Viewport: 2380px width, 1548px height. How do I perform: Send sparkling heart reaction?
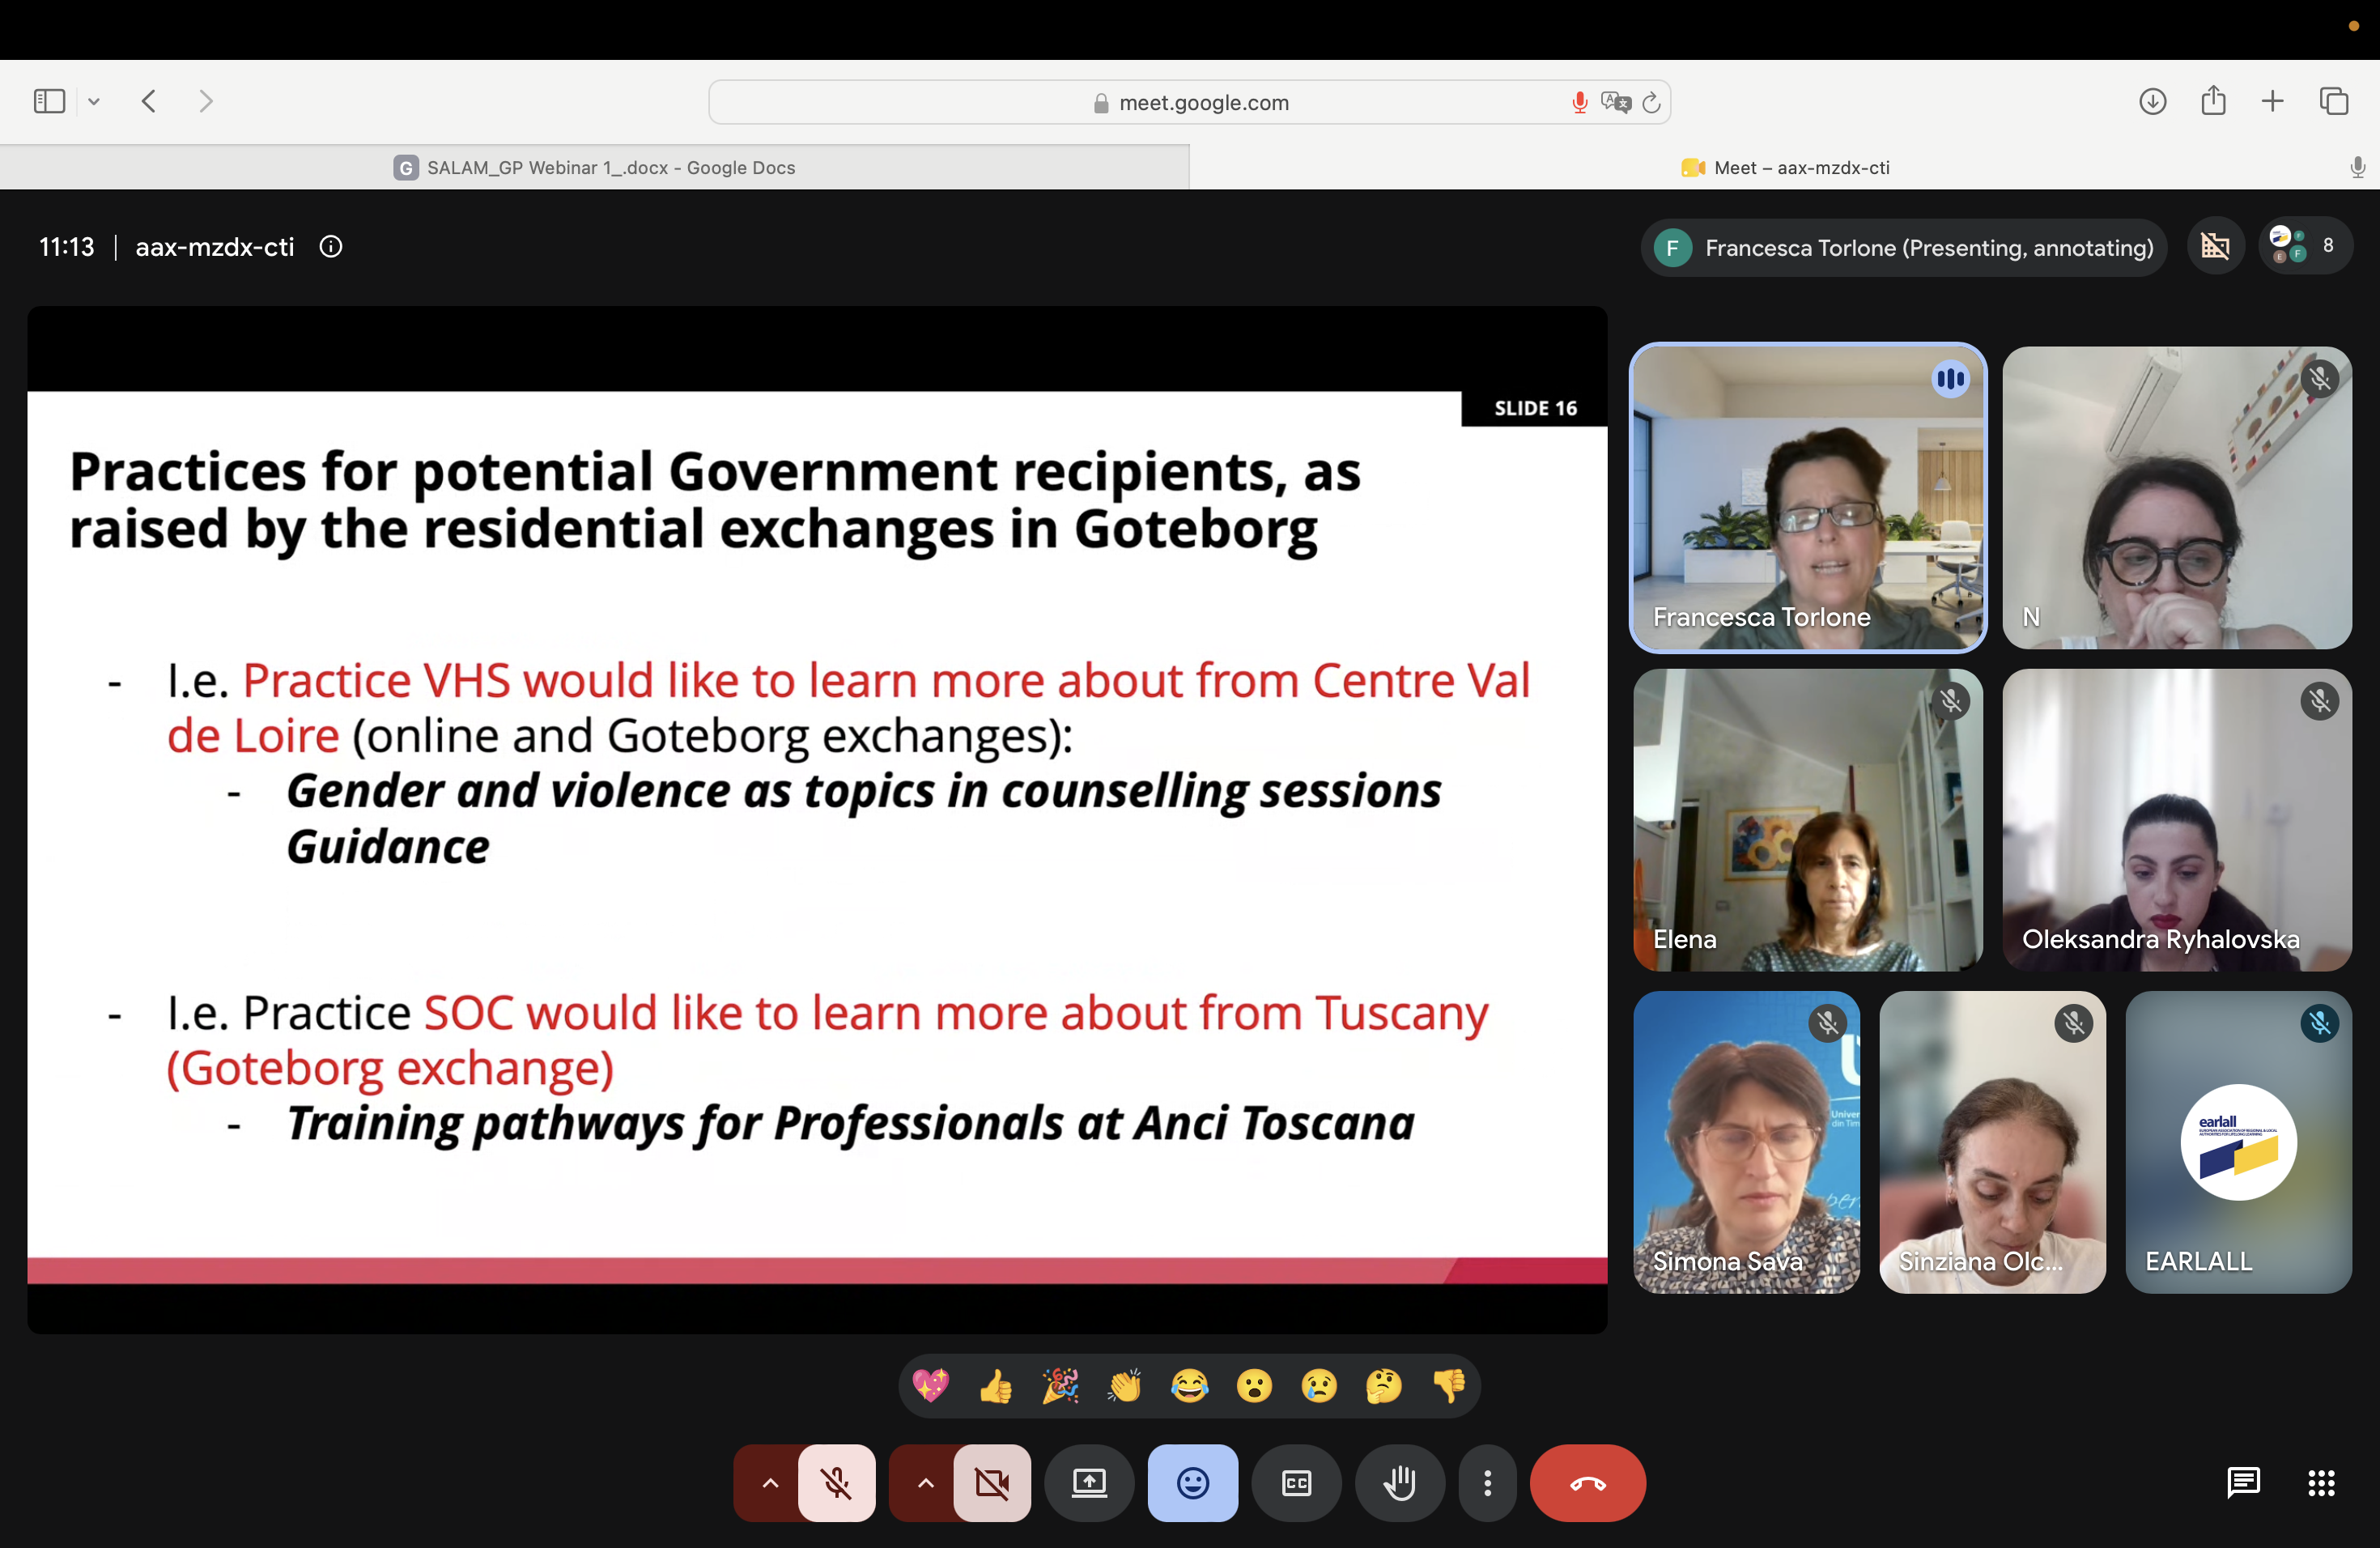point(931,1385)
